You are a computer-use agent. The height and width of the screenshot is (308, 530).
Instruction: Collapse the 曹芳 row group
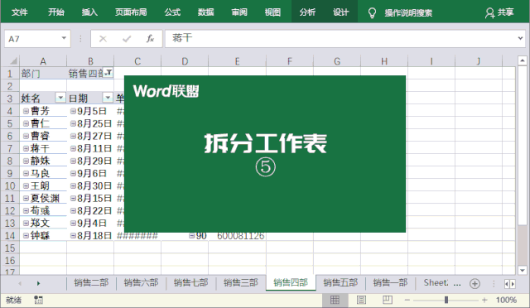[26, 111]
